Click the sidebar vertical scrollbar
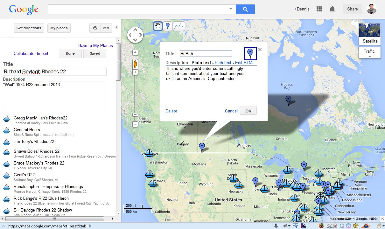 (118, 62)
